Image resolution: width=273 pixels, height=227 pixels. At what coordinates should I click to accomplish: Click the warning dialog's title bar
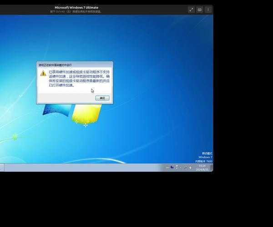(x=73, y=65)
